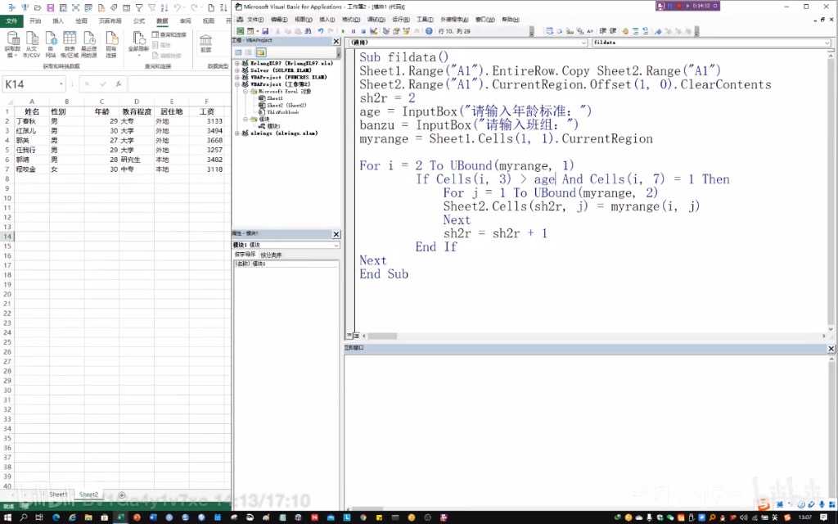Viewport: 838px width, 524px height.
Task: Close the Immediate window panel
Action: click(x=831, y=349)
